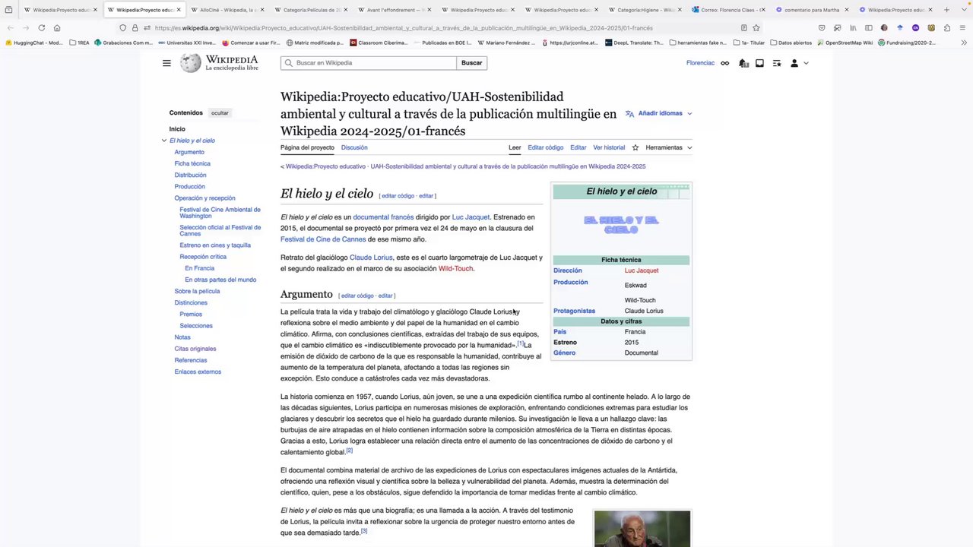Click the appearance glasses icon in Wikipedia header
The image size is (973, 547).
tap(725, 63)
